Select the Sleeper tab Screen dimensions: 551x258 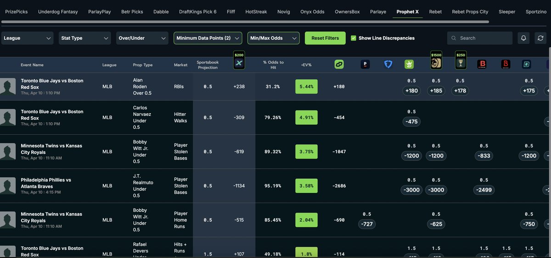pyautogui.click(x=507, y=11)
